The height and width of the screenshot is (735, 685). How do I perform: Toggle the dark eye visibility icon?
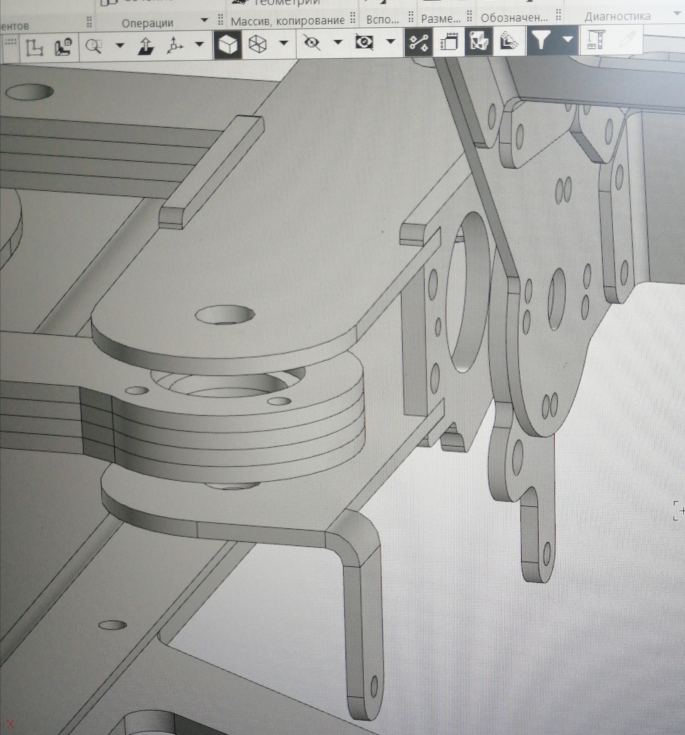pos(364,42)
